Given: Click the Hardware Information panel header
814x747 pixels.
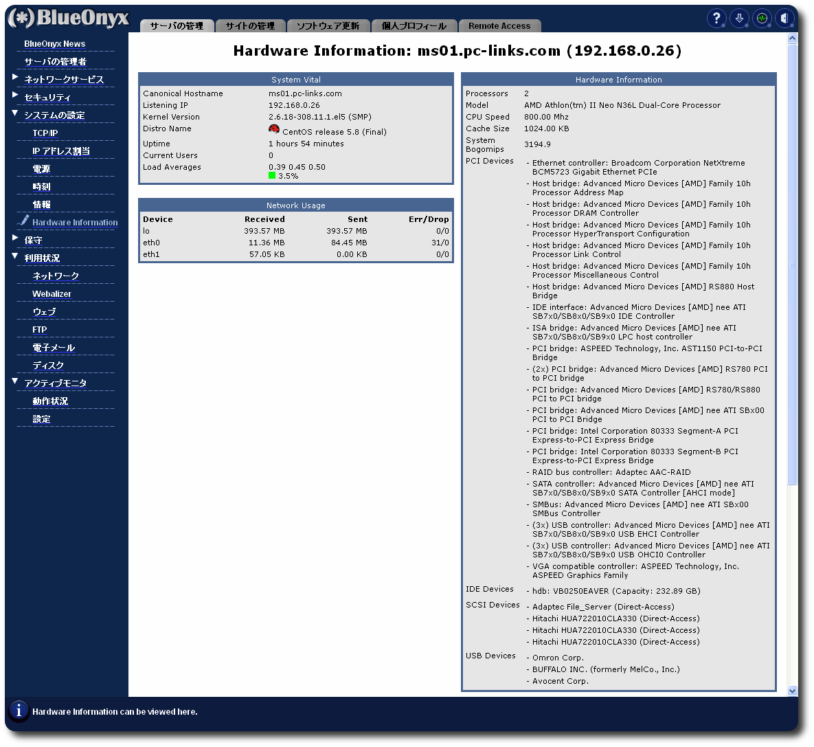Looking at the screenshot, I should 619,80.
